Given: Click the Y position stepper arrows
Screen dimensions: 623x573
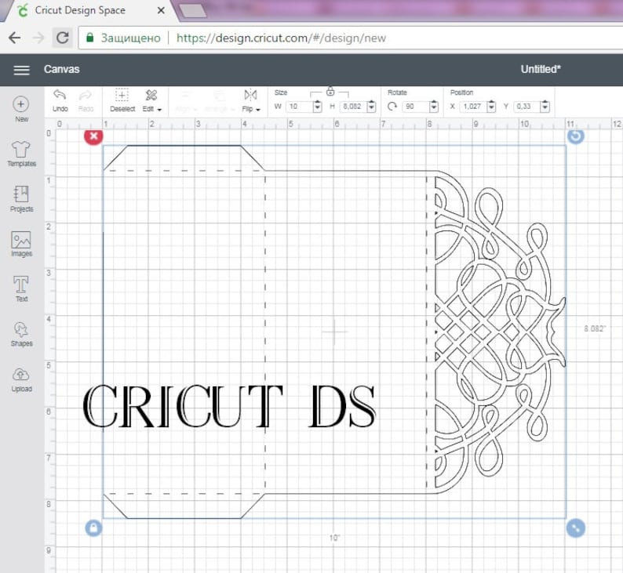Looking at the screenshot, I should (x=545, y=107).
